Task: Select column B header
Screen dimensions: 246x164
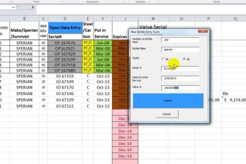Action: pos(24,19)
